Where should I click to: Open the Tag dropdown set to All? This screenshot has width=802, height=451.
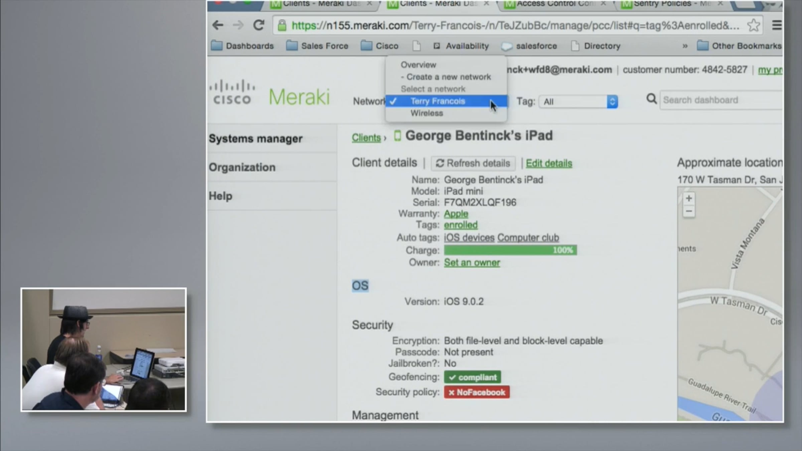coord(578,102)
